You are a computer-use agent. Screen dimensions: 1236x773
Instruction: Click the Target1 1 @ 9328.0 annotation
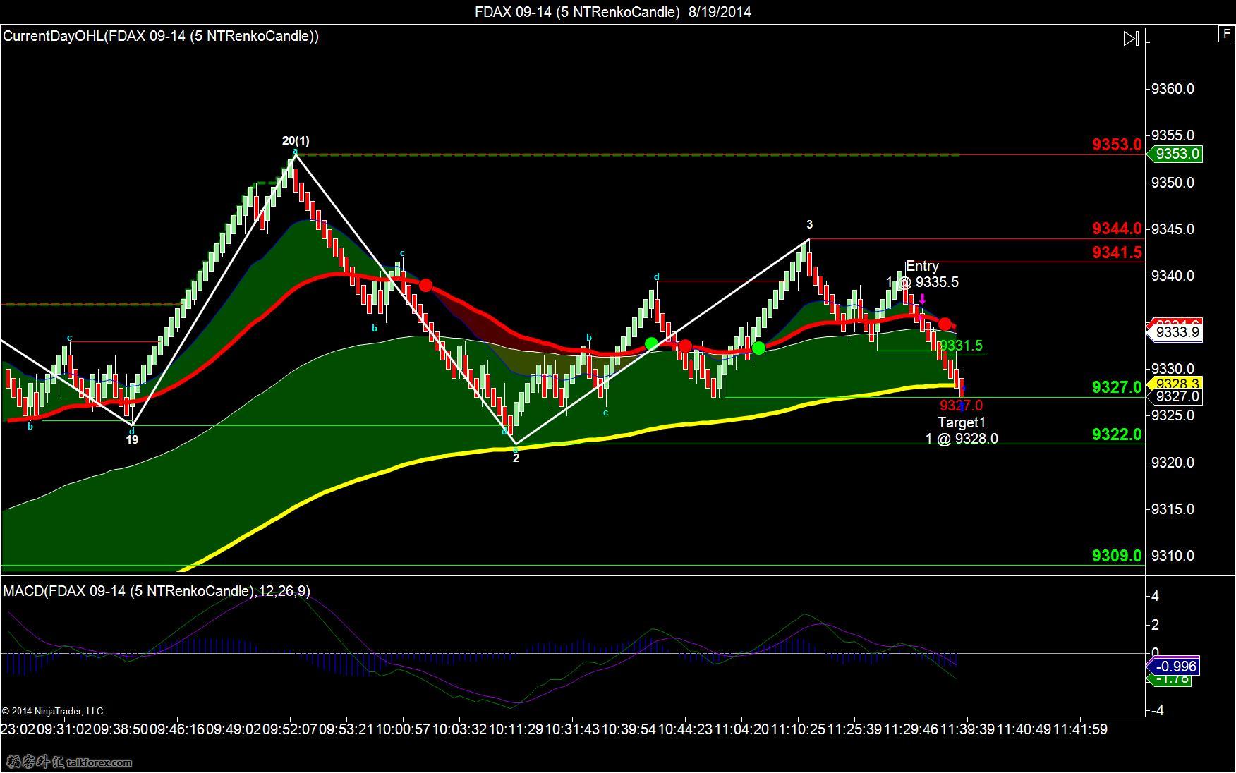962,430
